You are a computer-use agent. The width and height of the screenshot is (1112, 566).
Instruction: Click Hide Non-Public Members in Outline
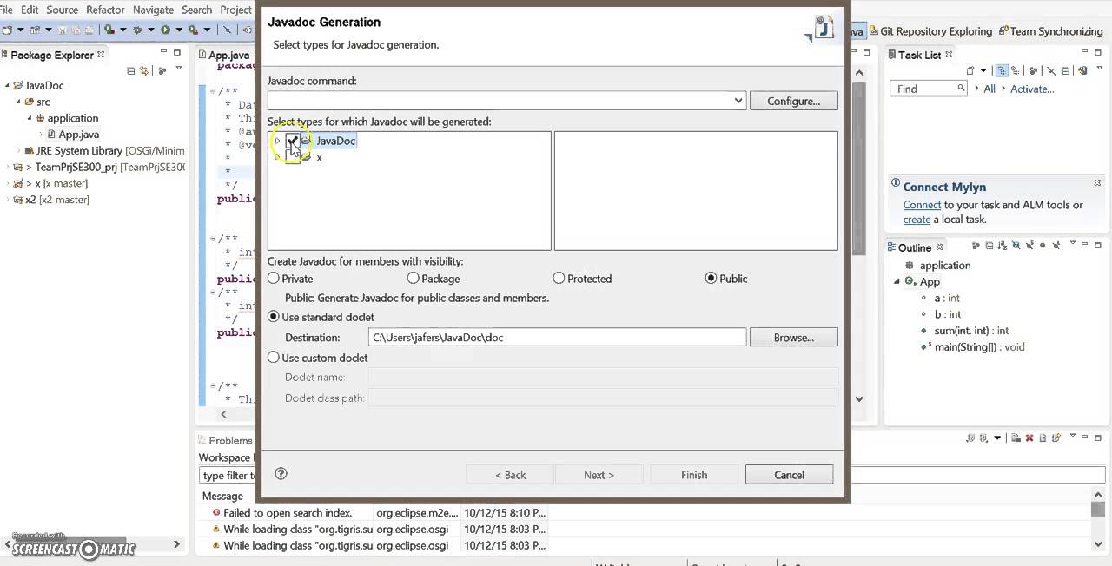pos(1042,246)
